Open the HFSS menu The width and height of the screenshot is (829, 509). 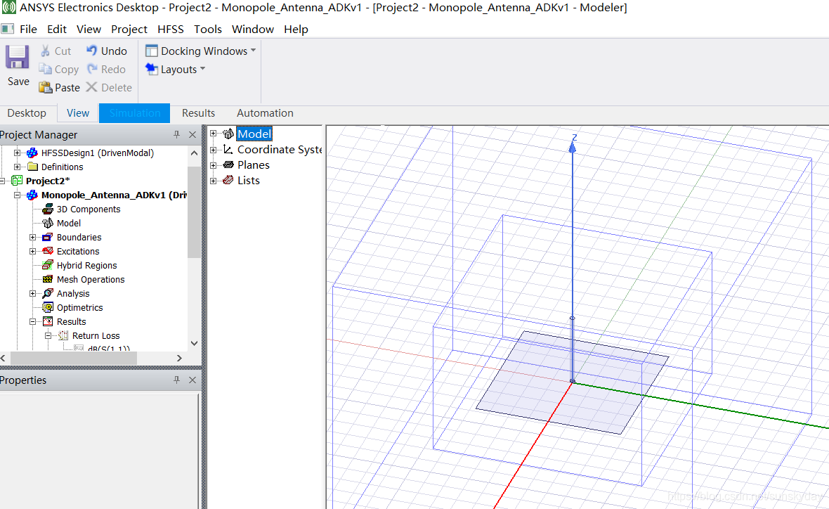pyautogui.click(x=170, y=29)
